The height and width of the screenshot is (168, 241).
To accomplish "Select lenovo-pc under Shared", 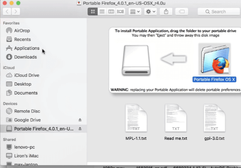I will click(x=43, y=147).
